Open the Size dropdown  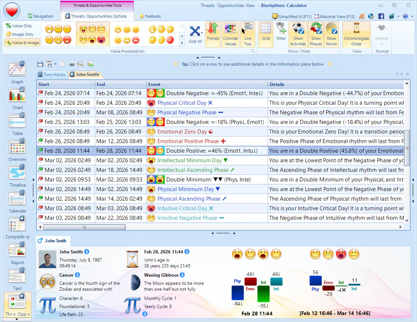(x=195, y=35)
